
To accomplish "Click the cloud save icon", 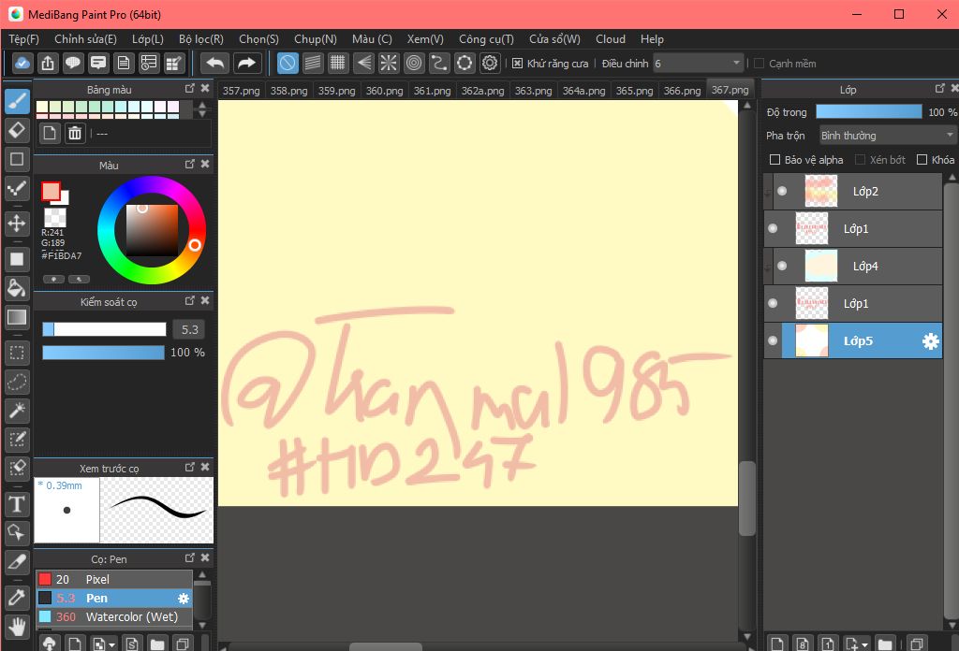I will tap(22, 63).
